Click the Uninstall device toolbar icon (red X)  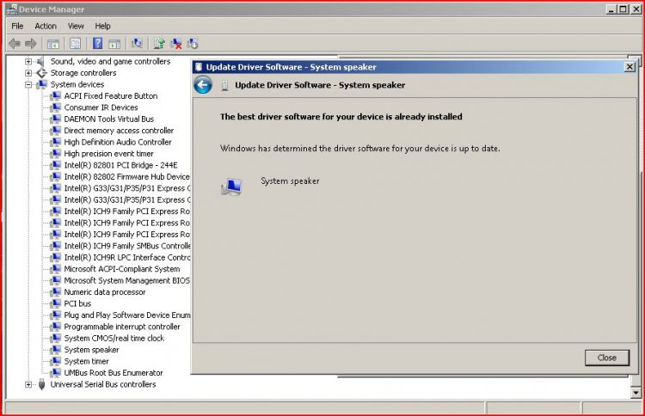176,44
